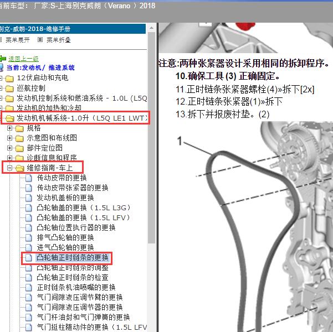
Task: Select 发动机机械系统-1.0升 folder
Action: click(82, 118)
